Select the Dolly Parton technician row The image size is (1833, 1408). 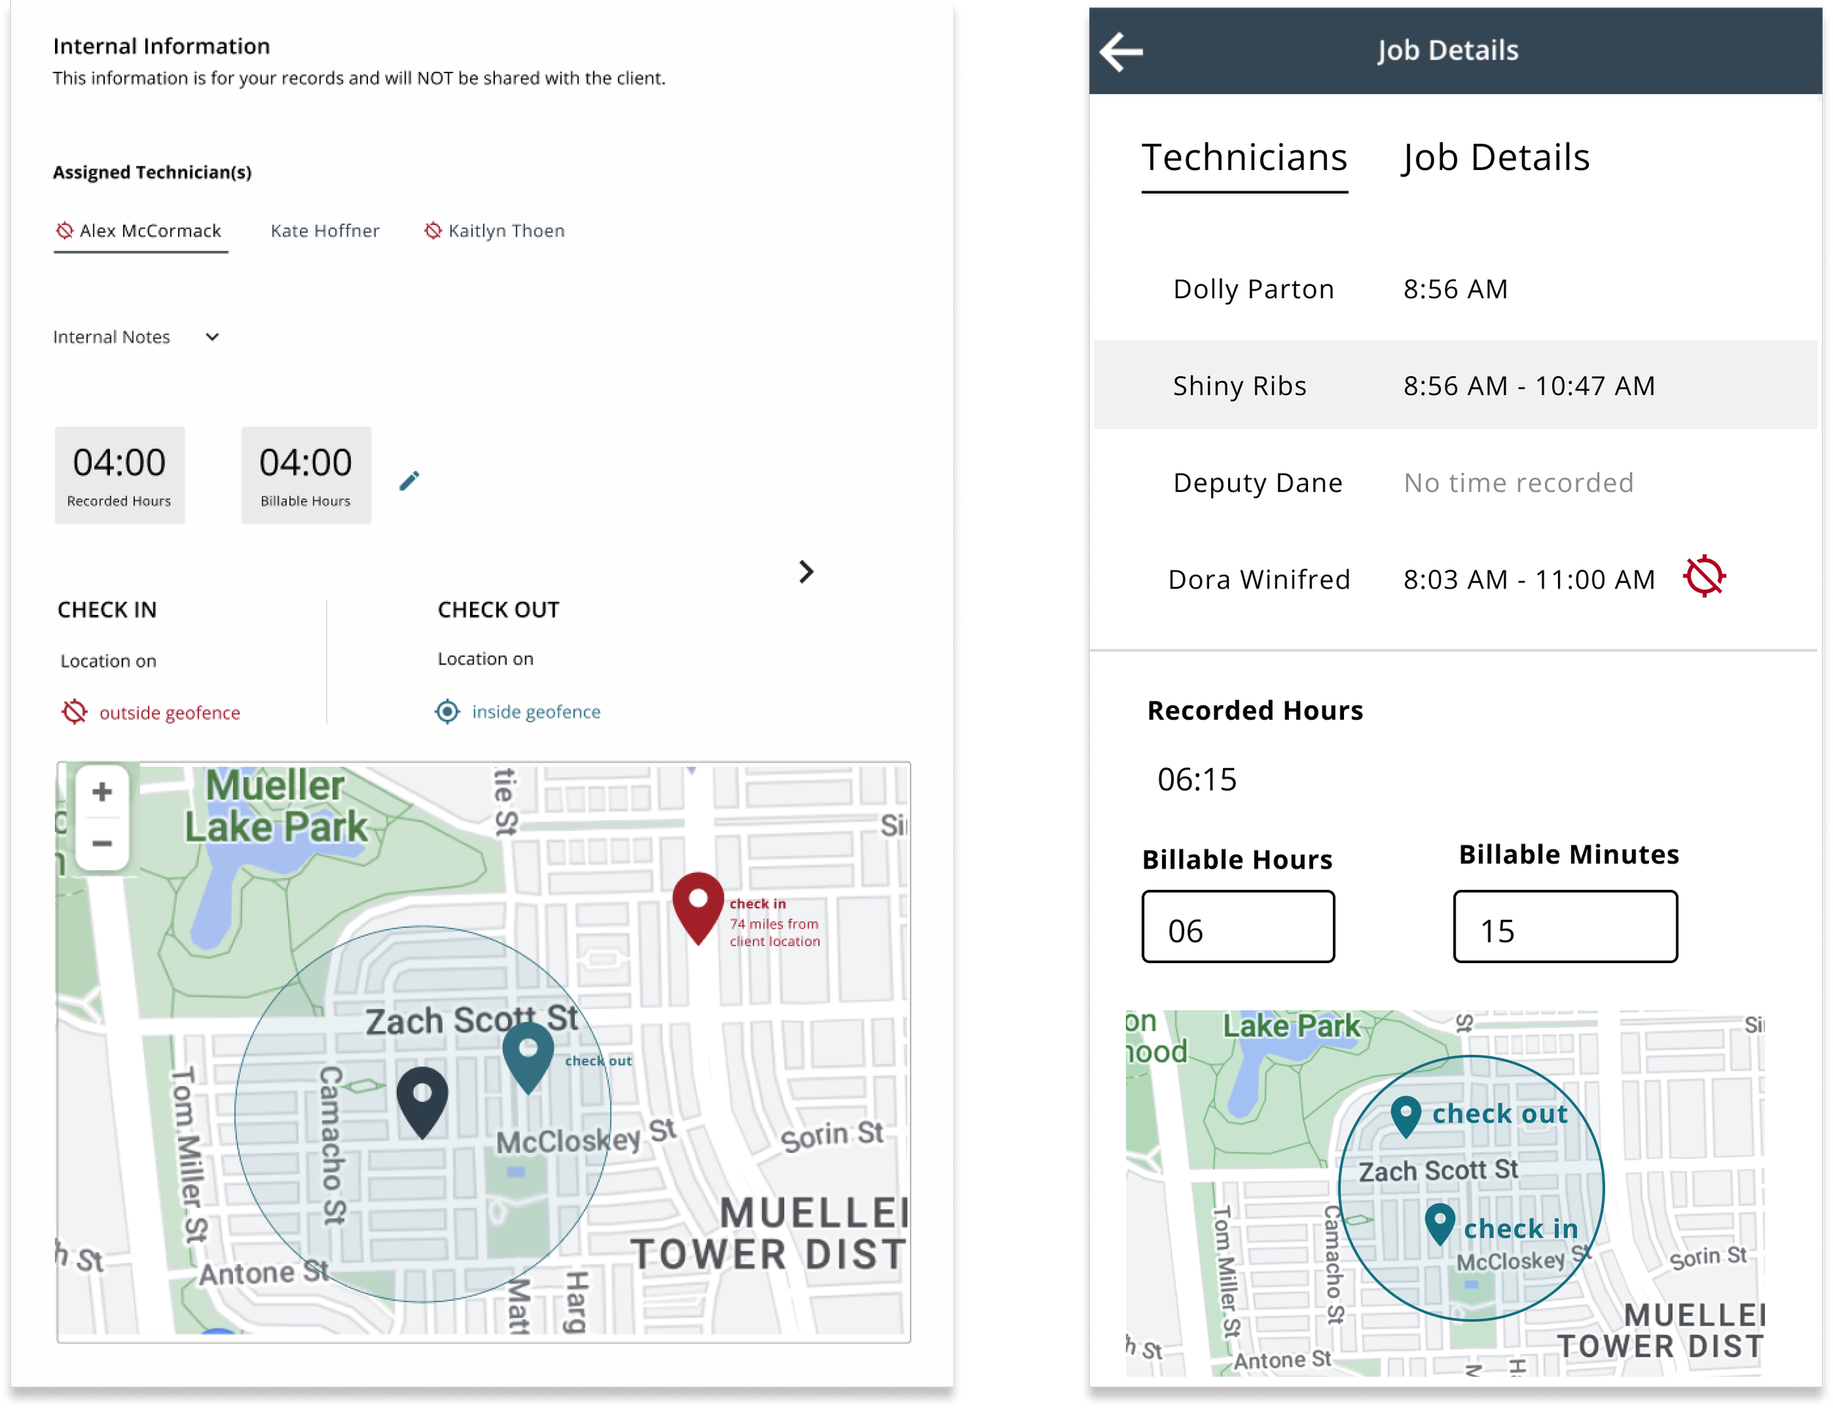tap(1455, 289)
